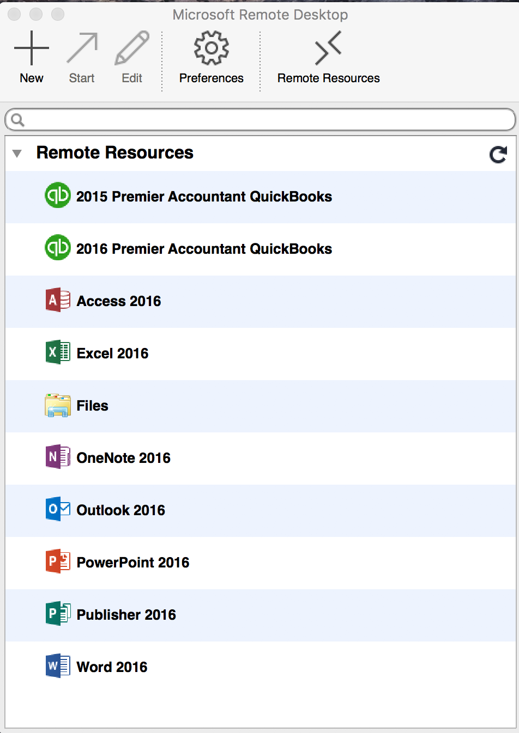Select 2016 Premier Accountant QuickBooks entry

[x=261, y=249]
